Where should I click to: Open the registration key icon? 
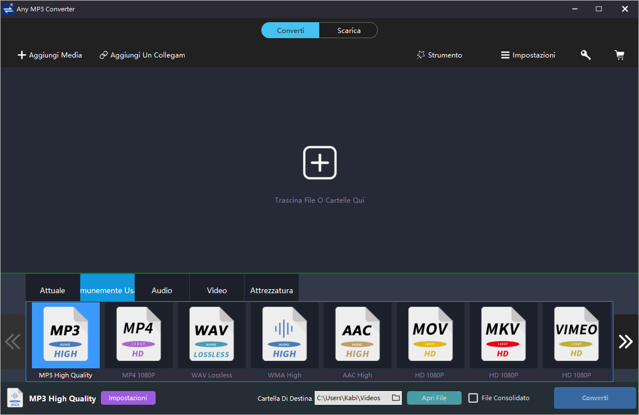tap(585, 55)
